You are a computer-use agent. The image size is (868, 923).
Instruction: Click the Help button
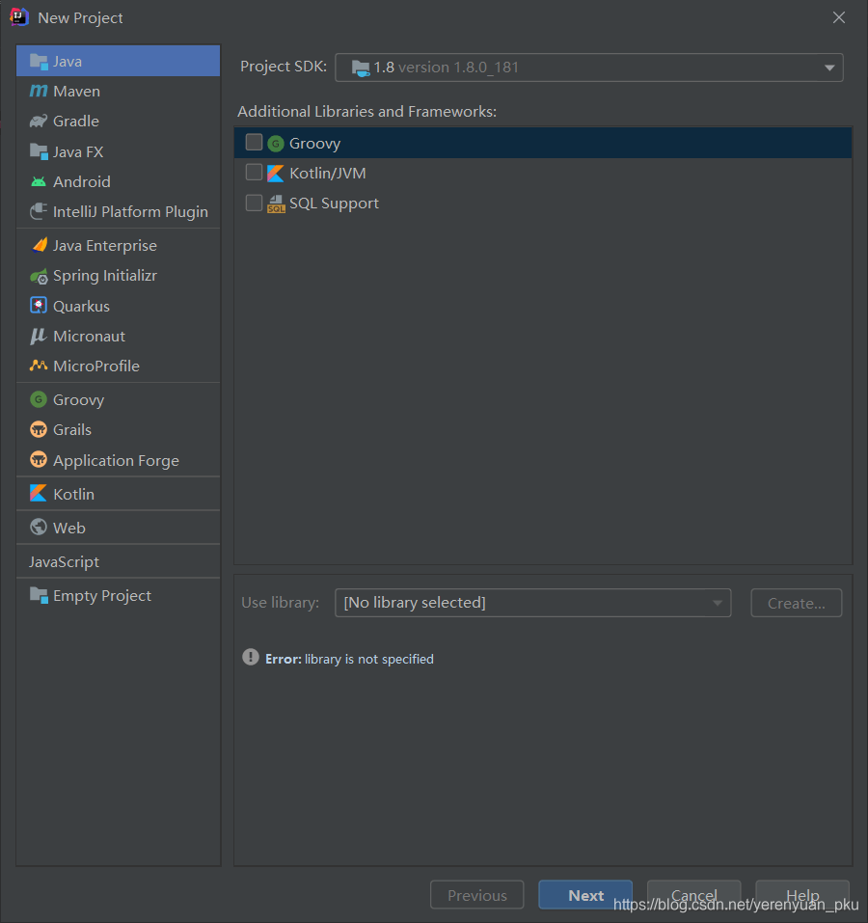click(802, 895)
